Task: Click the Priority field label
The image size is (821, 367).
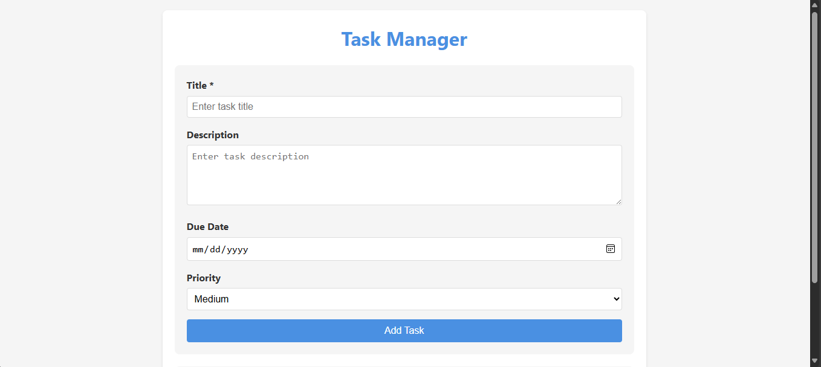Action: click(x=203, y=278)
